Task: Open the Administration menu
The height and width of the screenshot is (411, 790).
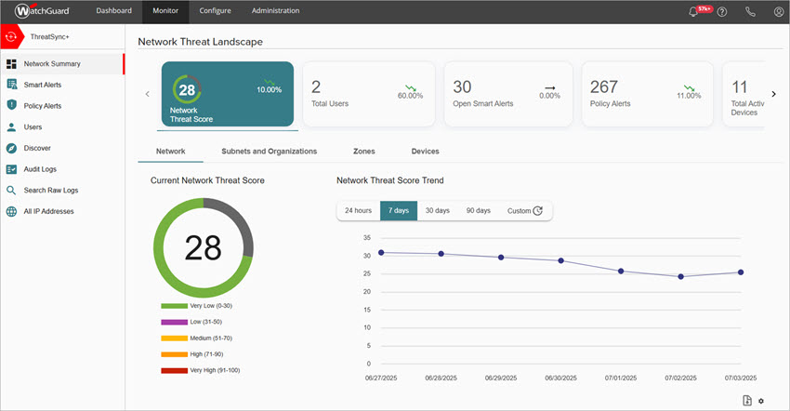Action: (x=275, y=11)
